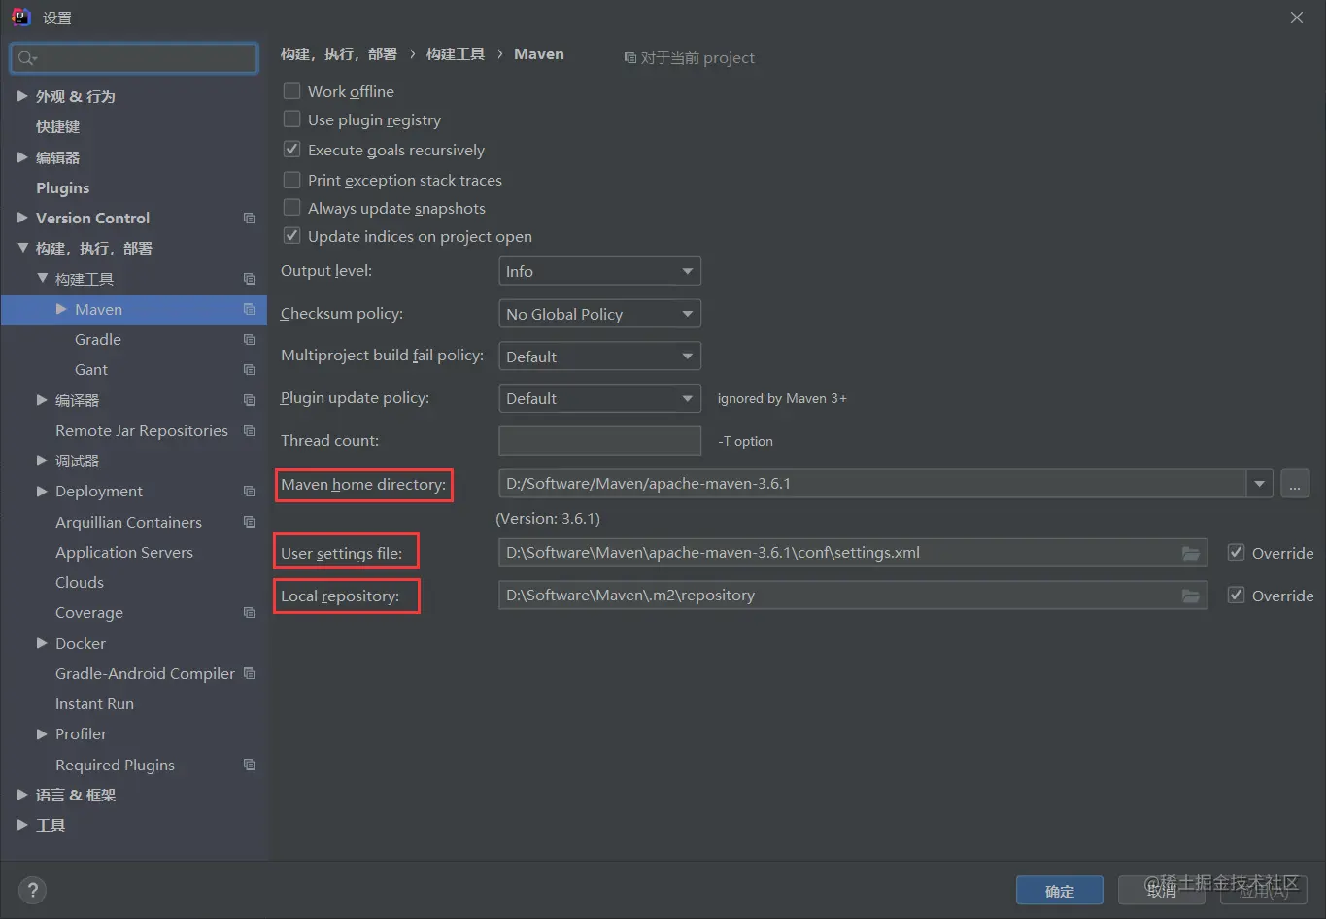Select Plugins in settings tree
The height and width of the screenshot is (919, 1326).
pos(62,187)
